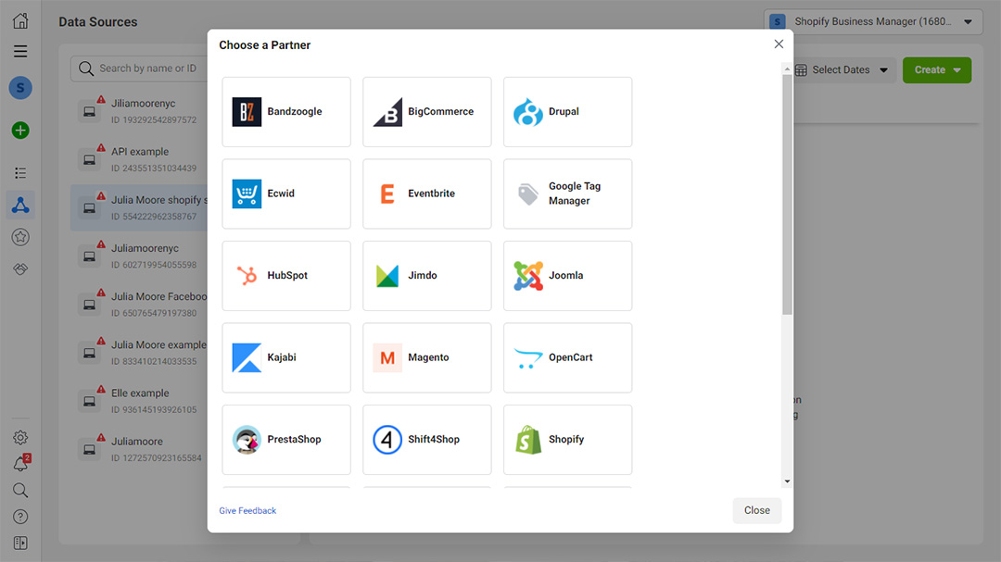Select Shopify as the partner
The width and height of the screenshot is (1001, 562).
(567, 440)
